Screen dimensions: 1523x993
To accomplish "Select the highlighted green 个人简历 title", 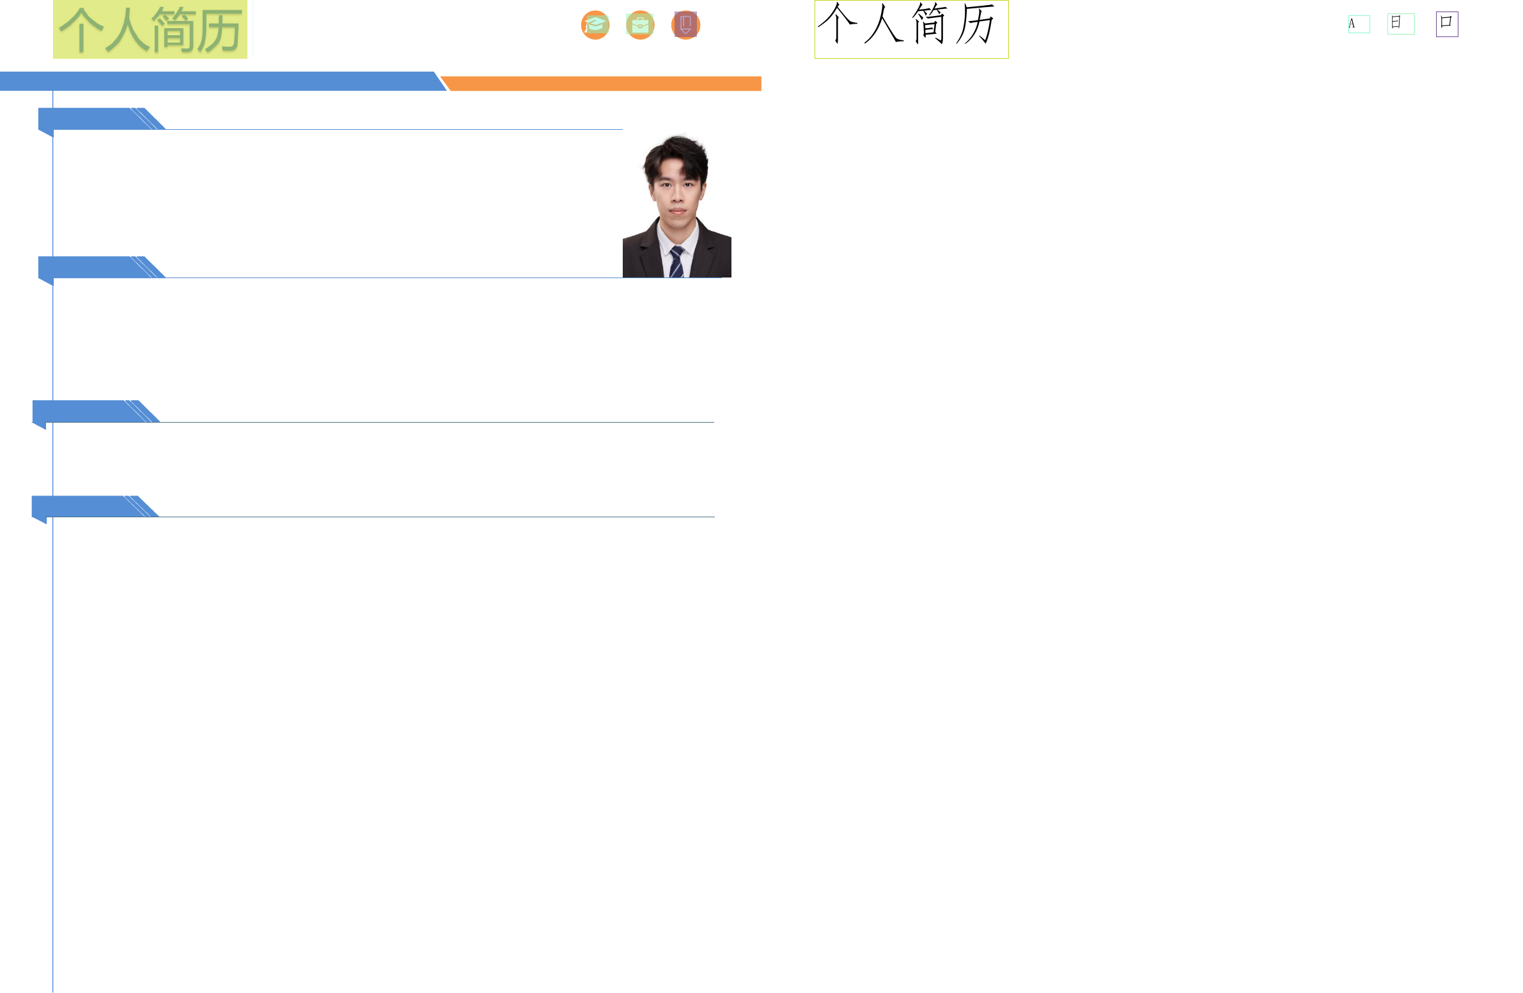I will [x=150, y=29].
